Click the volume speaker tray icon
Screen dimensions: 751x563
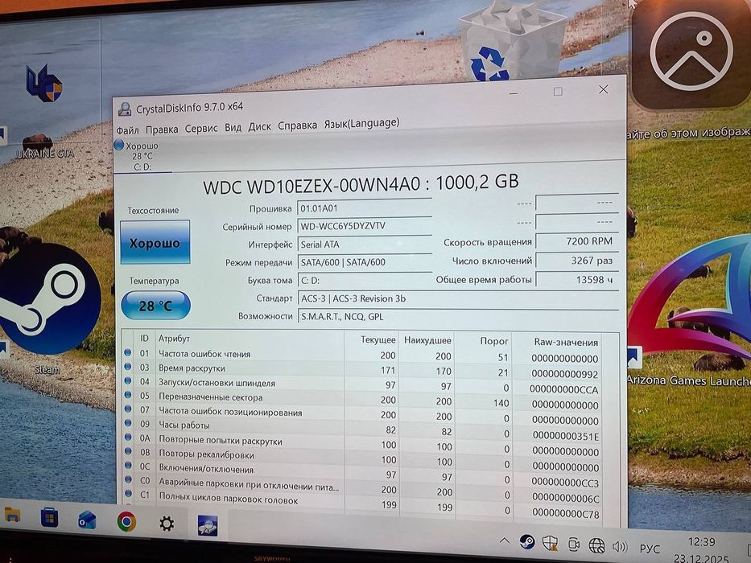click(x=620, y=546)
